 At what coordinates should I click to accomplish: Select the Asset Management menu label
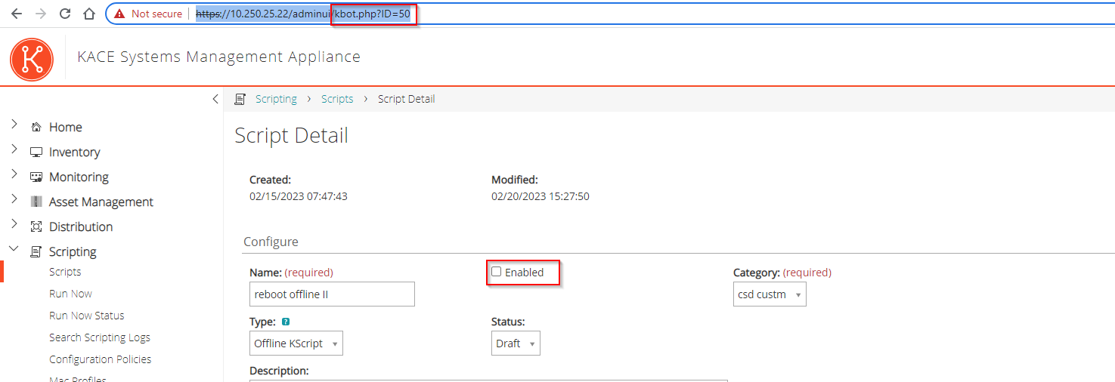click(x=101, y=202)
